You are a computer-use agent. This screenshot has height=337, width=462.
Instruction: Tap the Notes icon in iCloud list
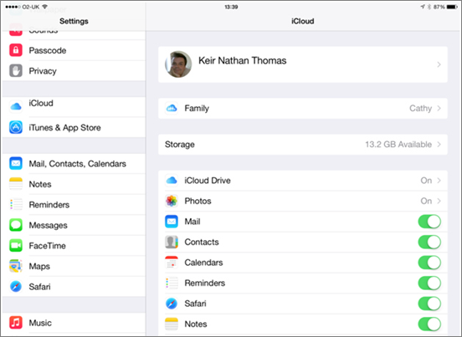point(172,324)
